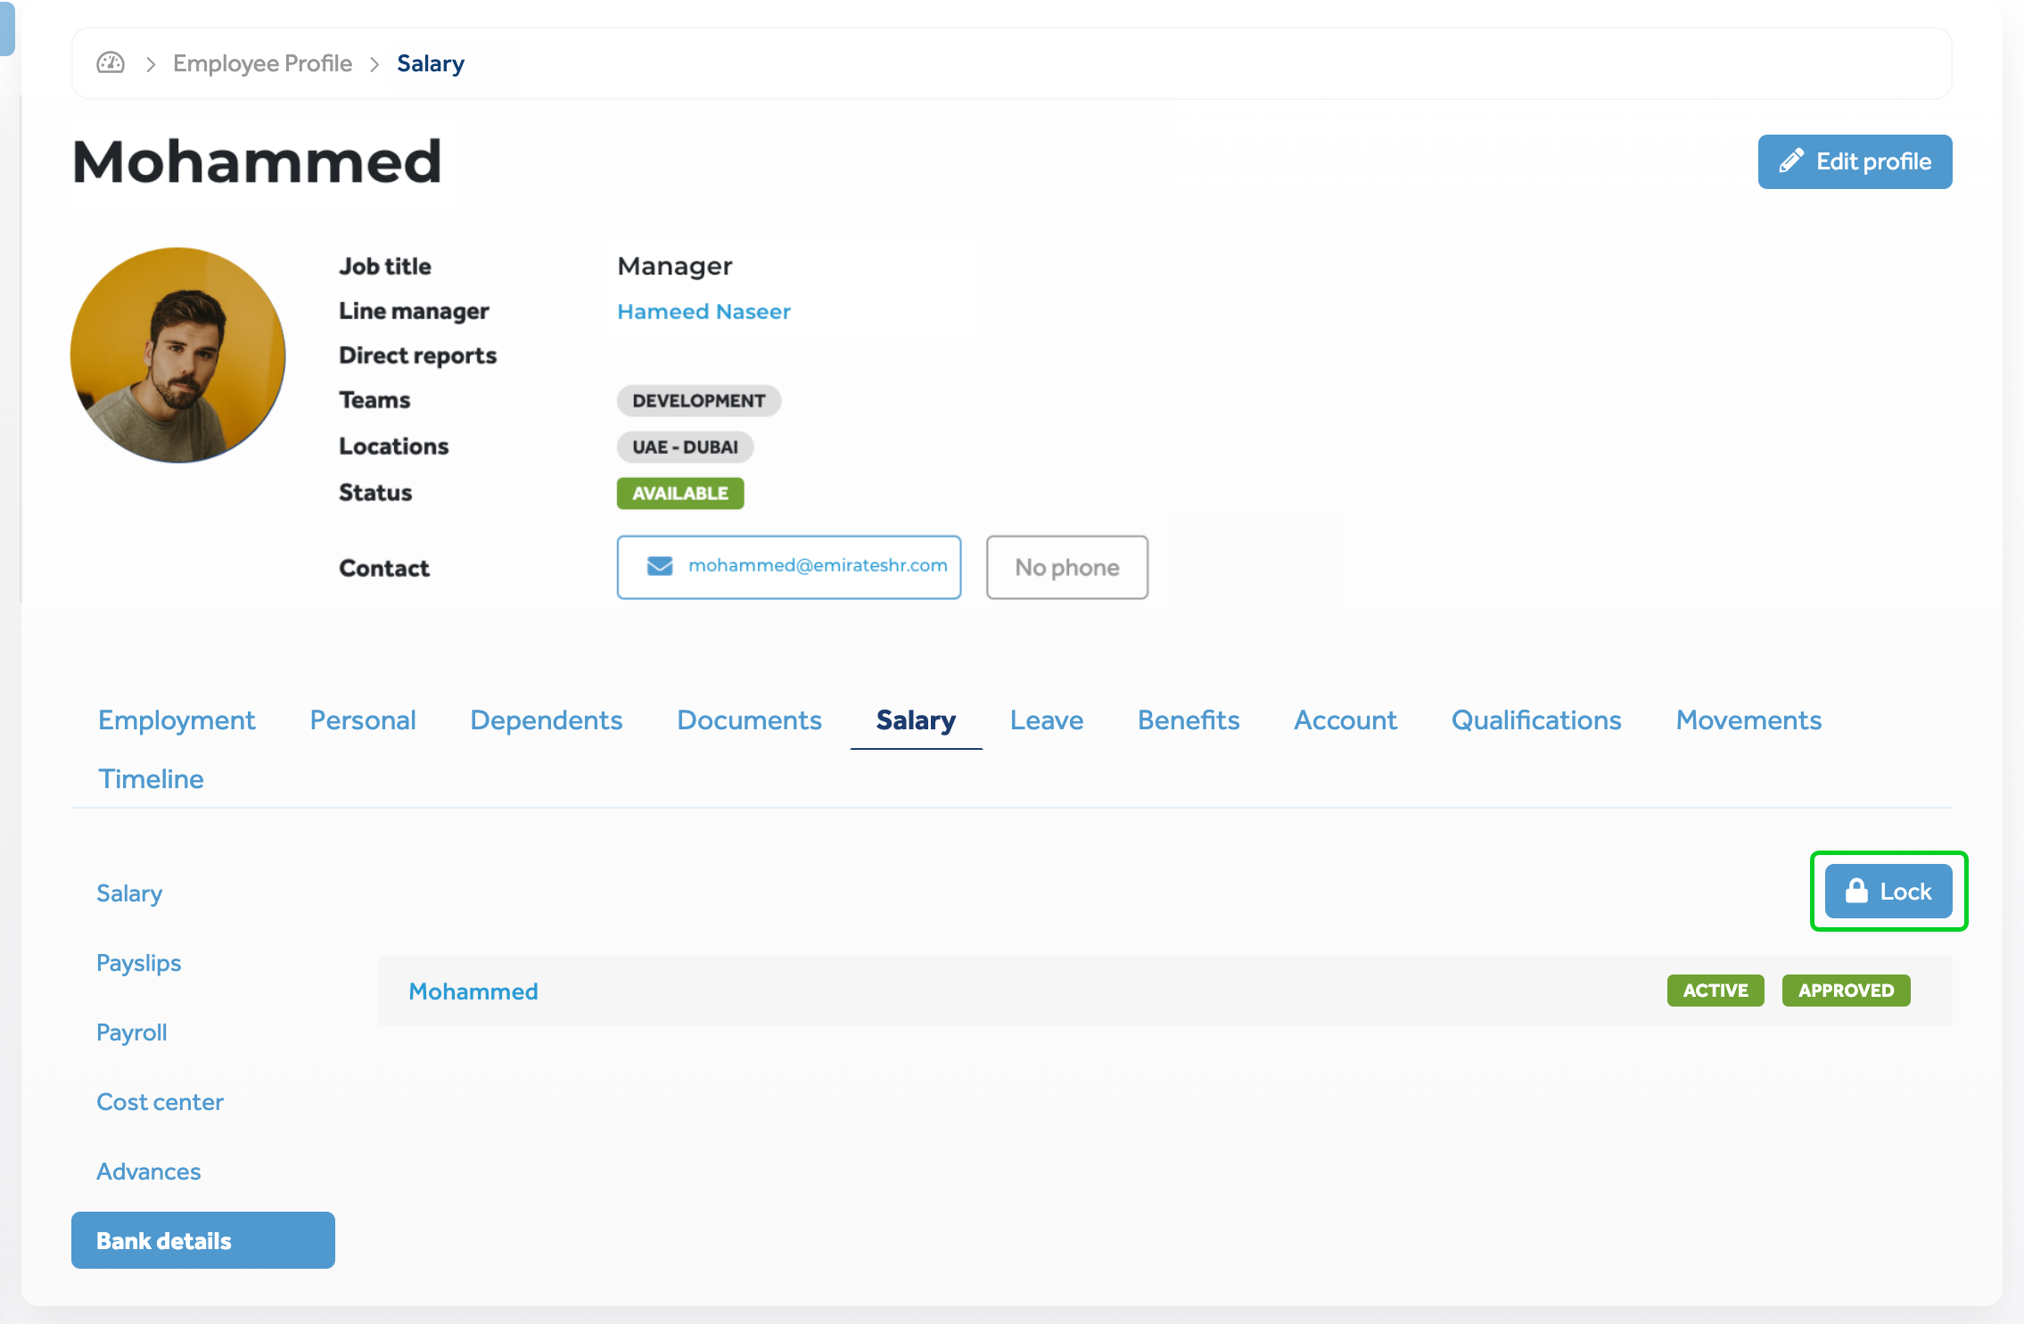2024x1324 pixels.
Task: Open Employee Profile breadcrumb link
Action: tap(262, 63)
